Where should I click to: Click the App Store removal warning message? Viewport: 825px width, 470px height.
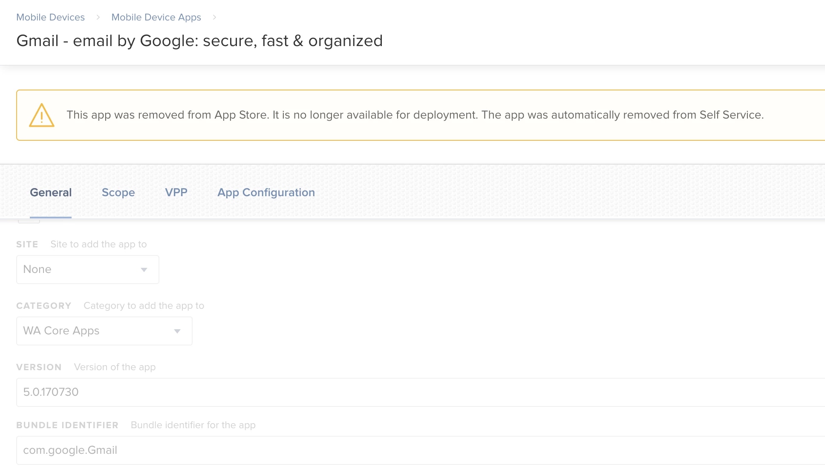point(415,115)
